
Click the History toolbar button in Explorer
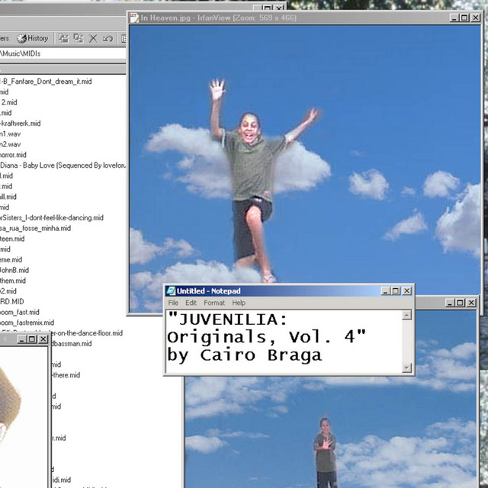[32, 38]
